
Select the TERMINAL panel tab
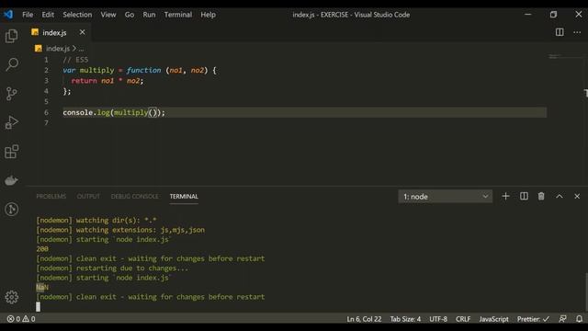[x=184, y=196]
